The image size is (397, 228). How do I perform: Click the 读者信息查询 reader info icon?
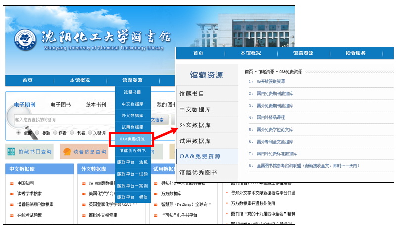click(67, 152)
